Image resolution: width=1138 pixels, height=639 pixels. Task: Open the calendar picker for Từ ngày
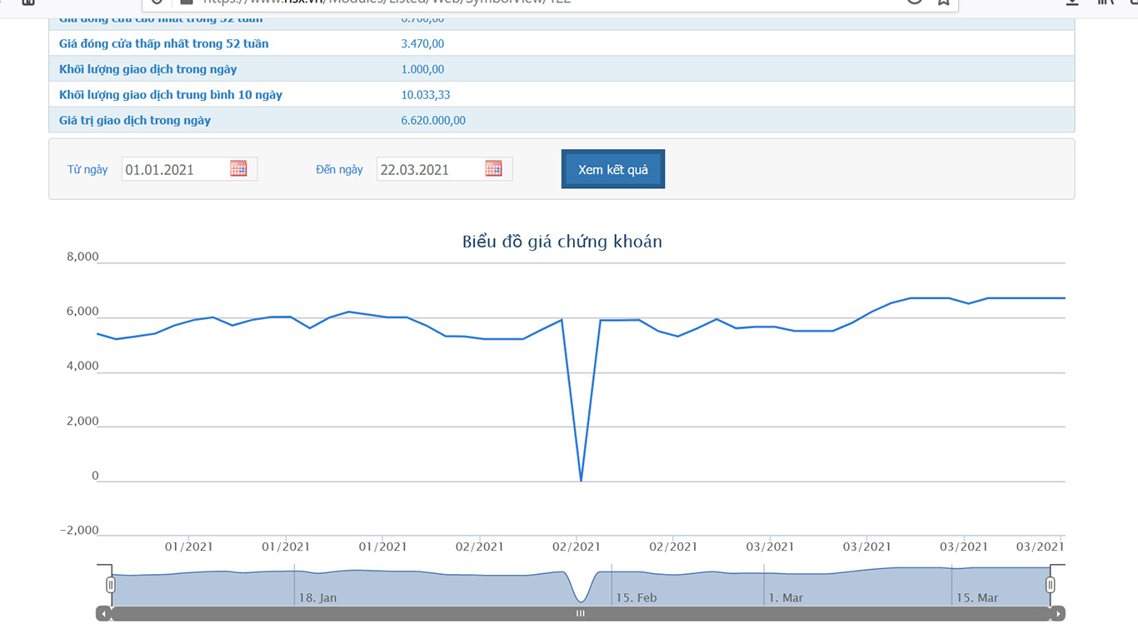pos(238,168)
